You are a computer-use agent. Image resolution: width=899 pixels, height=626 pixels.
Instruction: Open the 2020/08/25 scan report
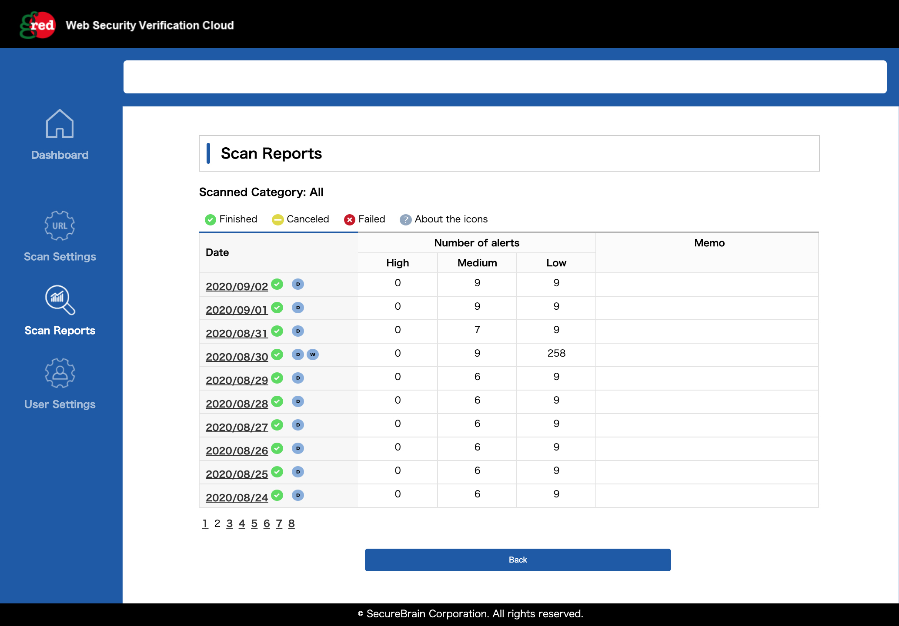pyautogui.click(x=237, y=474)
